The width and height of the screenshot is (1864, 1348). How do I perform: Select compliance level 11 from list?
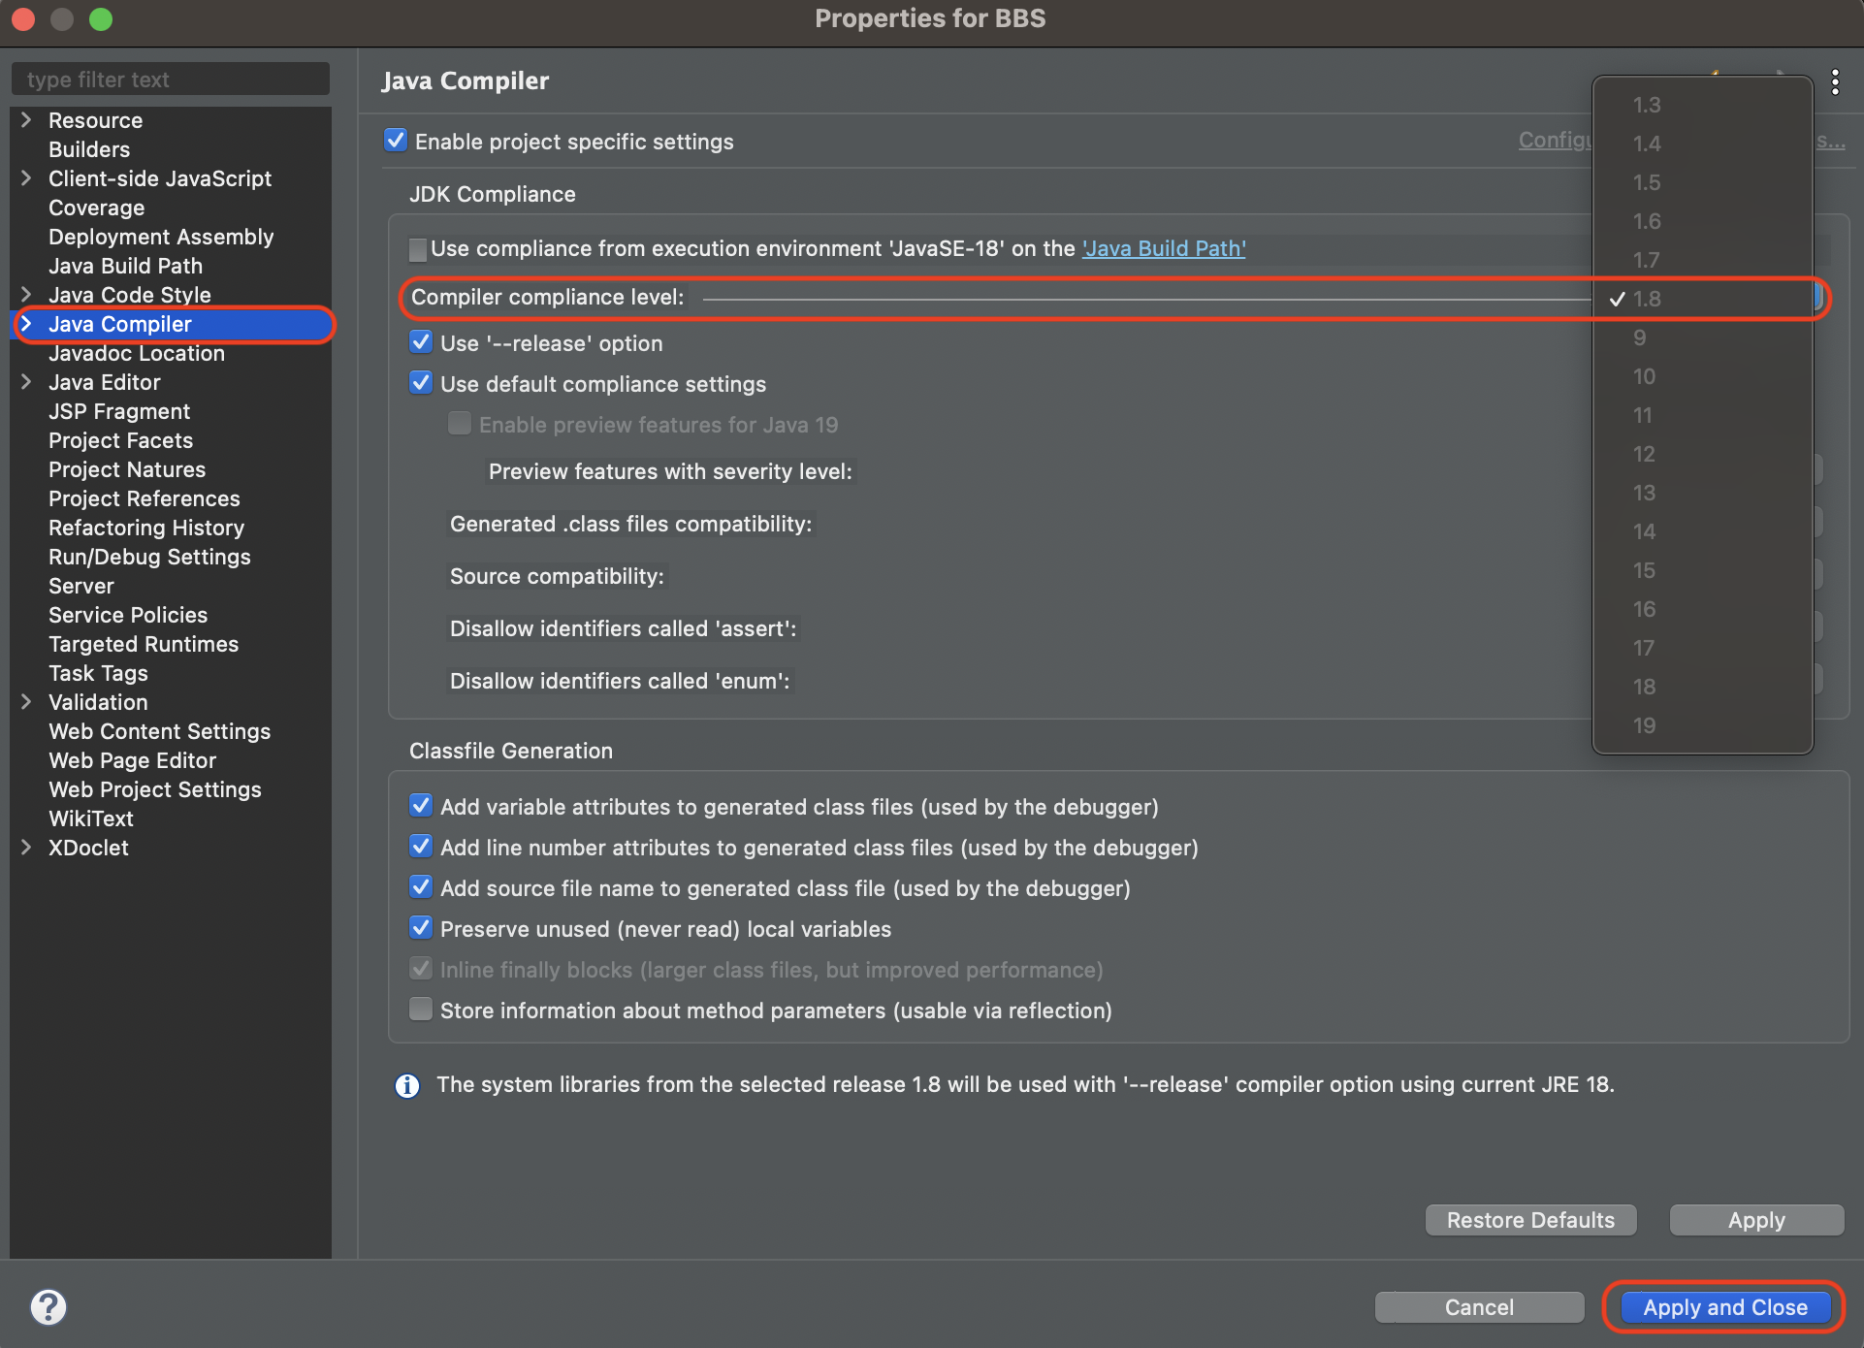(1643, 415)
